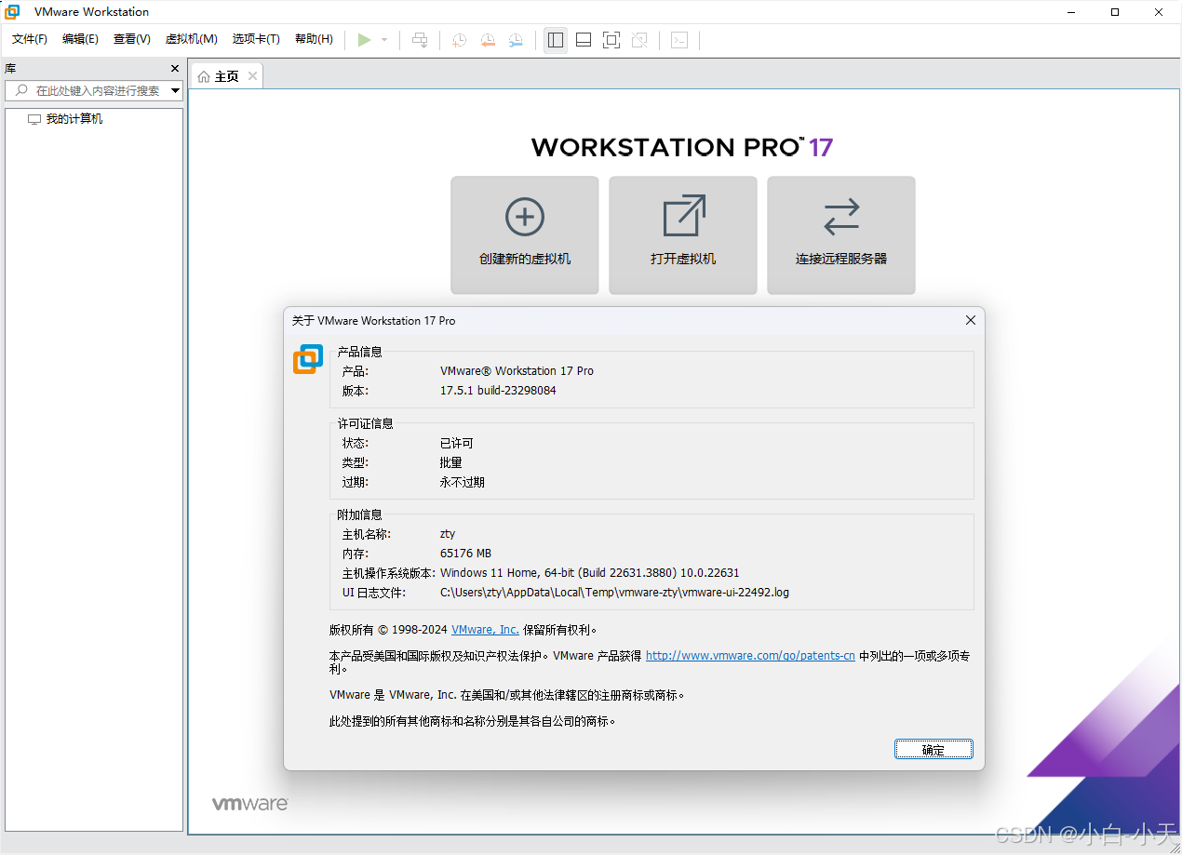Click the vmware logo at bottom left
The image size is (1182, 855).
point(250,803)
